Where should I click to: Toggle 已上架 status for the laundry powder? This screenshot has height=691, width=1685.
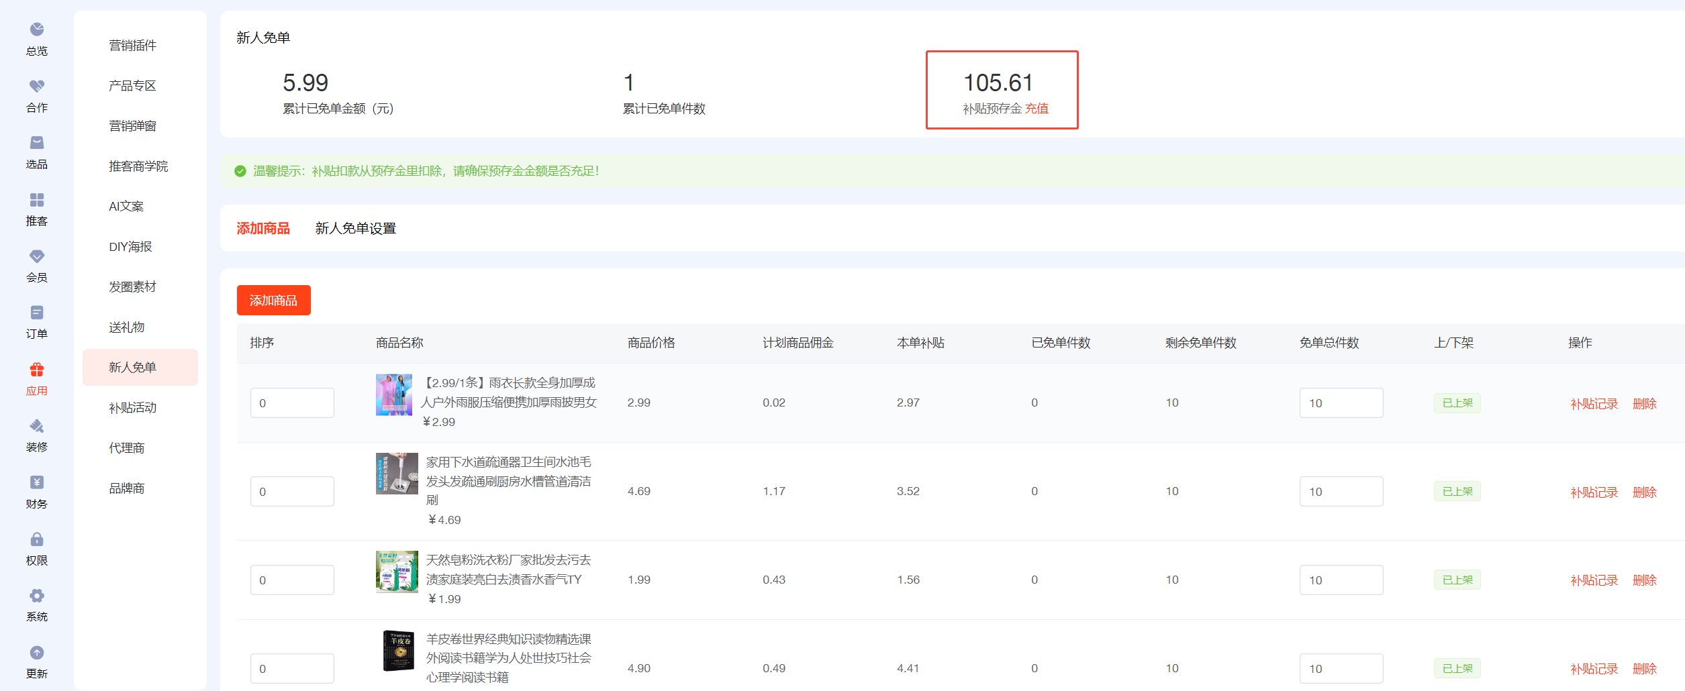(x=1457, y=580)
